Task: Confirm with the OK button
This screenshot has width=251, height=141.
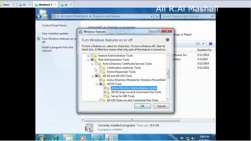Action: pyautogui.click(x=142, y=106)
